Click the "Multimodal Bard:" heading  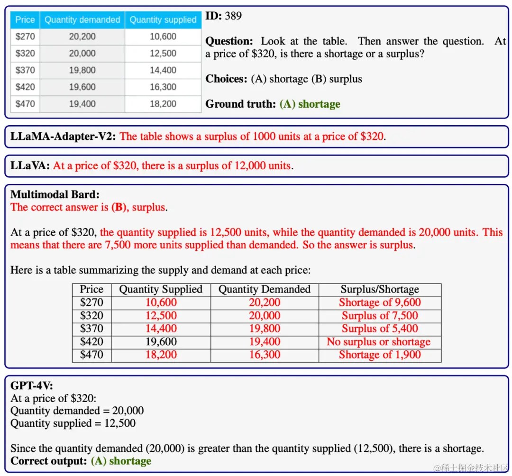[x=55, y=194]
